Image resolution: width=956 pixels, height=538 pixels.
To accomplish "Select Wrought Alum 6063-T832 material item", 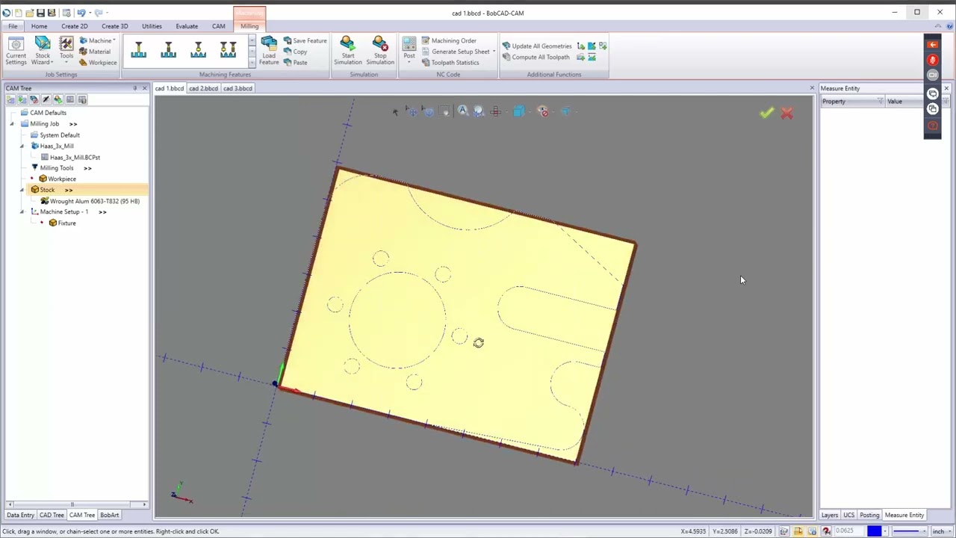I will coord(90,201).
